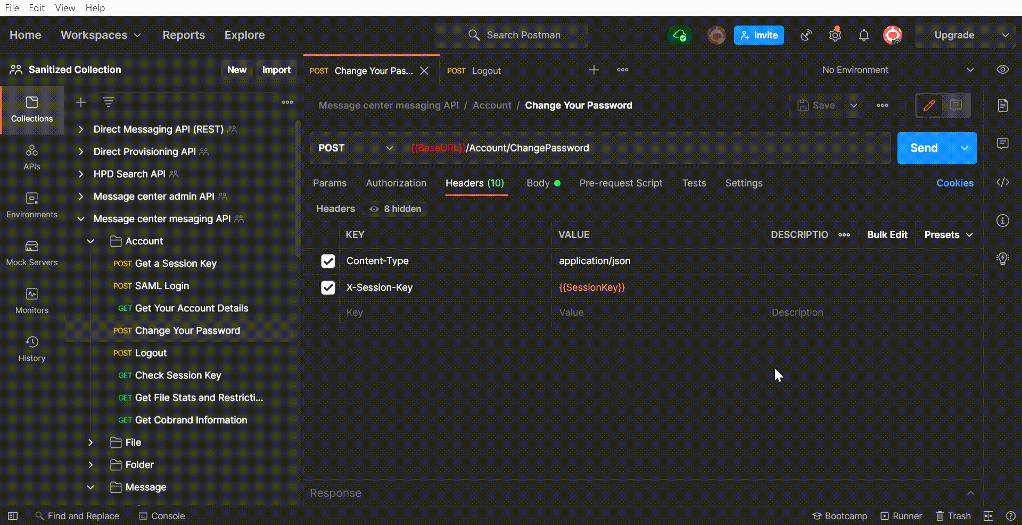The image size is (1022, 525).
Task: Uncheck the X-Session-Key header
Action: tap(328, 287)
